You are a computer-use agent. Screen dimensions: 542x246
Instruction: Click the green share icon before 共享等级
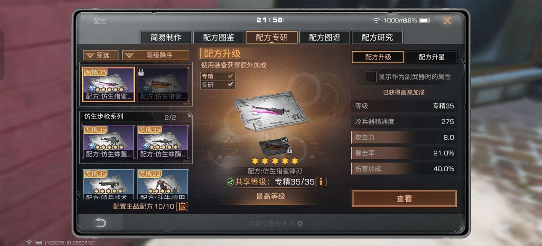pyautogui.click(x=230, y=182)
